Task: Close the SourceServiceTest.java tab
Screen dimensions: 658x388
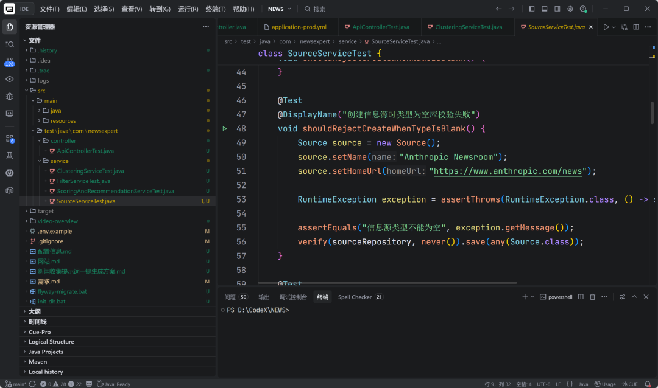Action: [591, 27]
